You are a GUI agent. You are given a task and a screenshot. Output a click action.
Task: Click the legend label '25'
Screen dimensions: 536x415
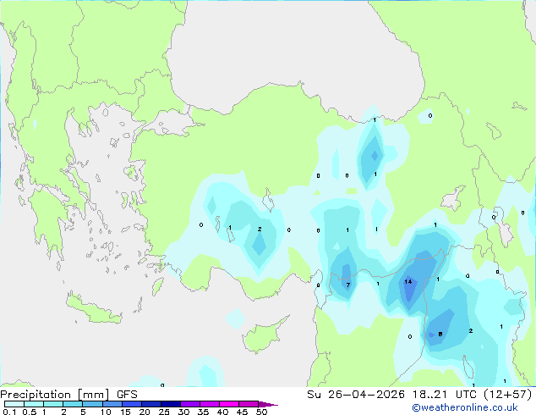(x=164, y=412)
